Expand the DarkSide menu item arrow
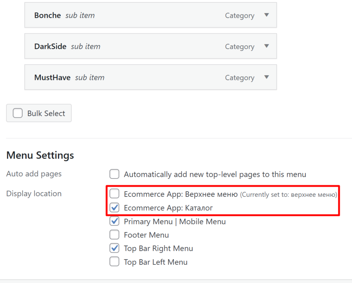 click(266, 46)
